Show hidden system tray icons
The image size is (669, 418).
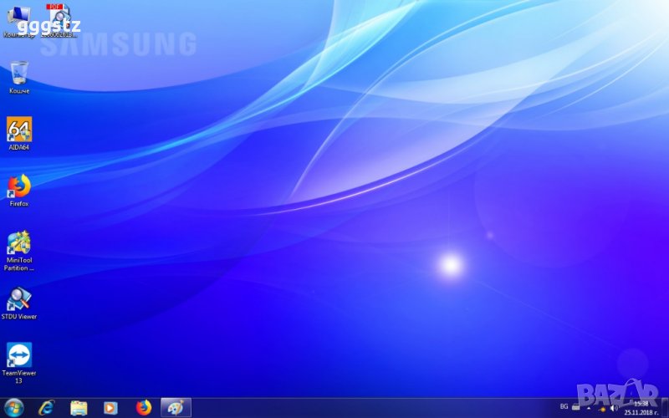pyautogui.click(x=588, y=407)
